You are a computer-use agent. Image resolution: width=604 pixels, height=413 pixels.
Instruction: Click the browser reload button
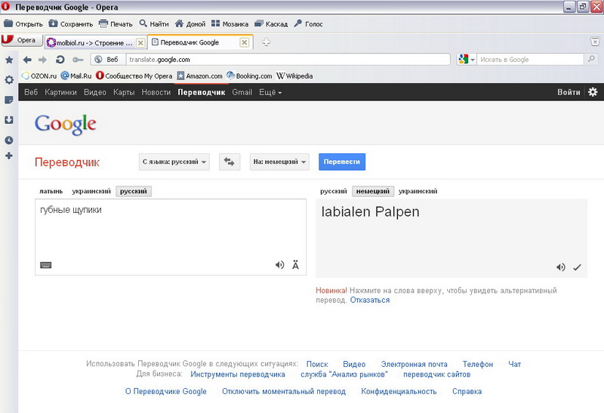point(60,60)
